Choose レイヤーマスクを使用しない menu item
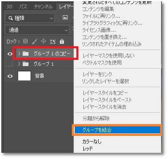The width and height of the screenshot is (168, 159). point(109,56)
